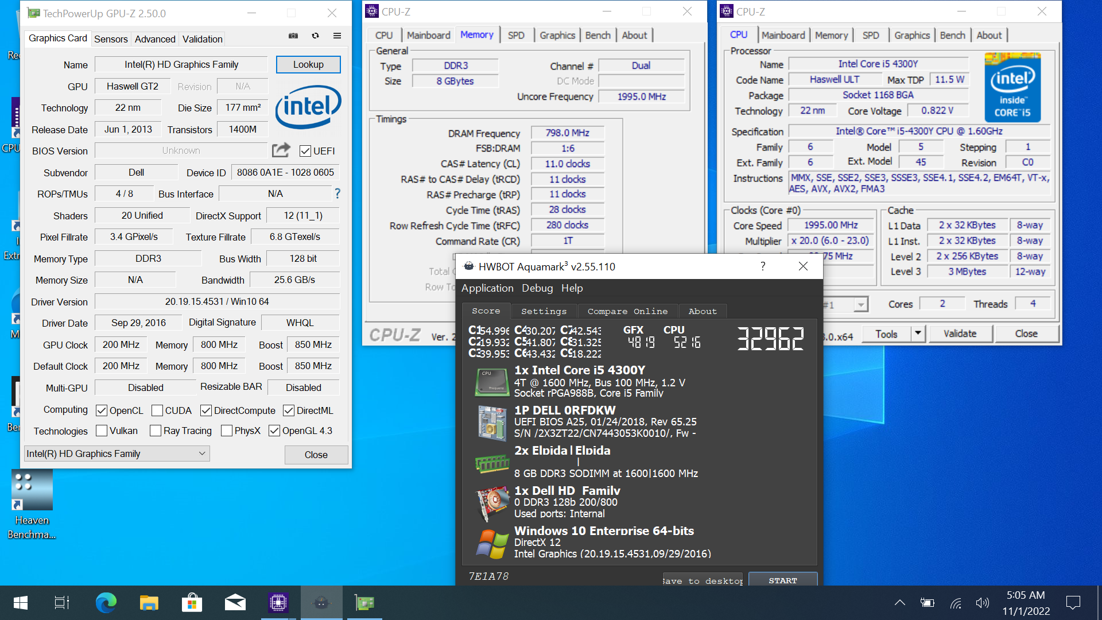Click the Intel logo in GPU-Z
The width and height of the screenshot is (1102, 620).
(308, 107)
